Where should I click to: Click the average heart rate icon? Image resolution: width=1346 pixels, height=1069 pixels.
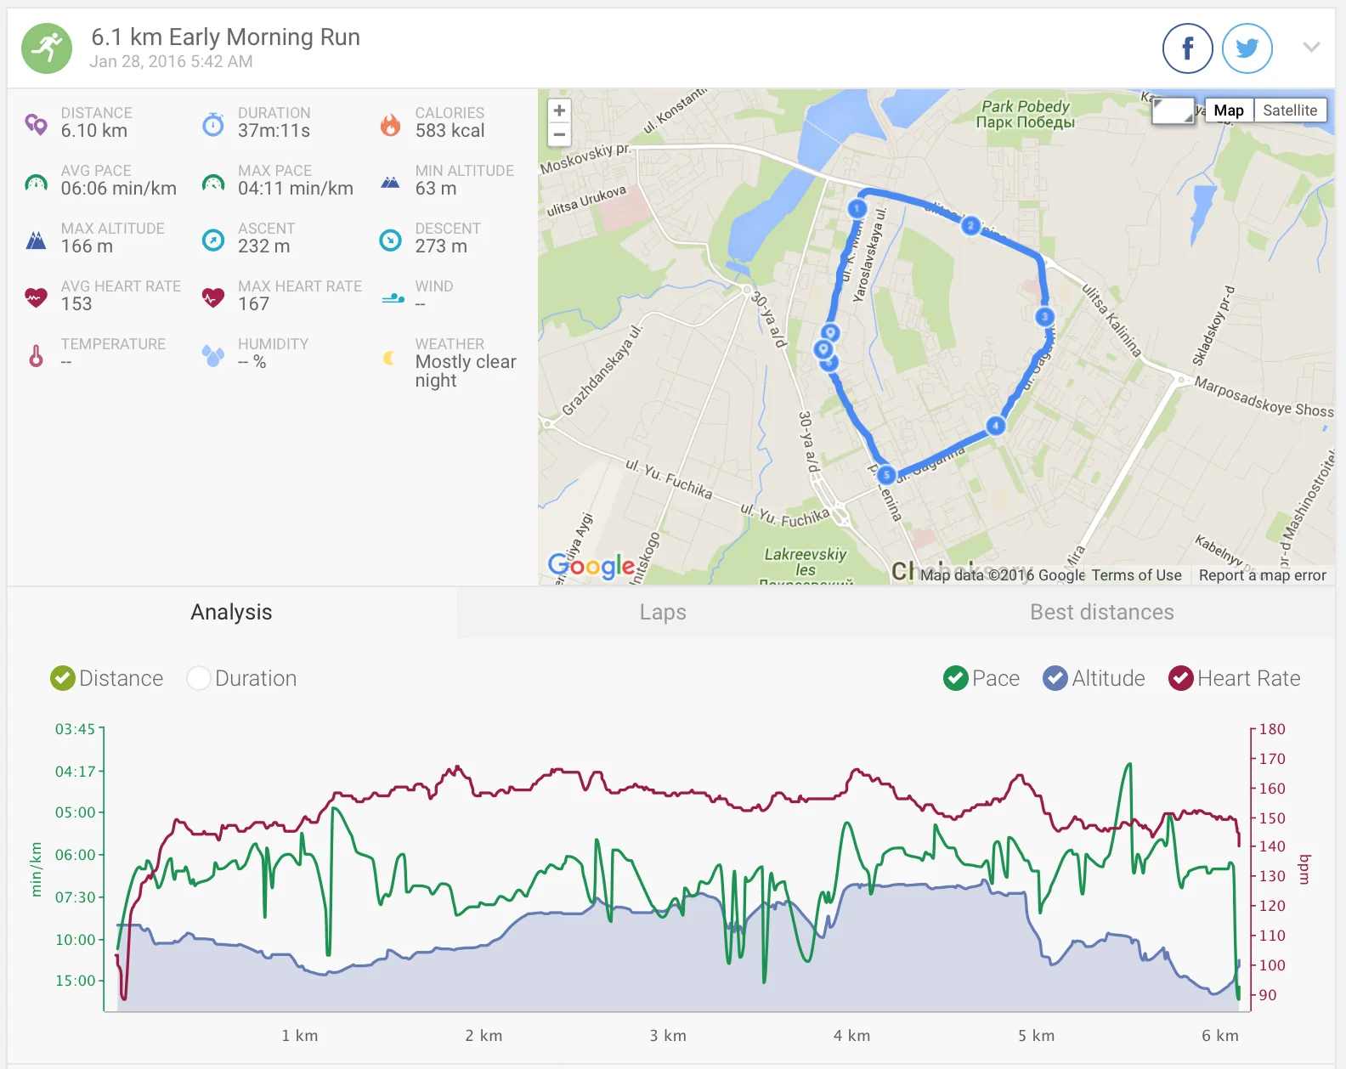pos(36,297)
